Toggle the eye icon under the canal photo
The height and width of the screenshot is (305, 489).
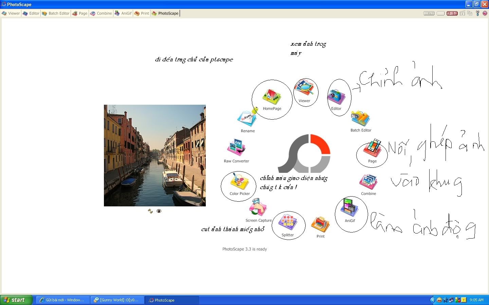pyautogui.click(x=159, y=211)
